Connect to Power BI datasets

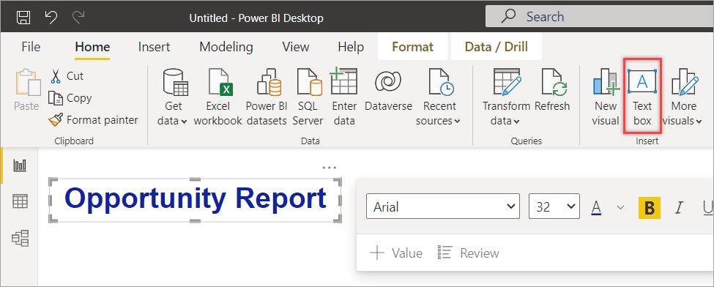tap(267, 97)
